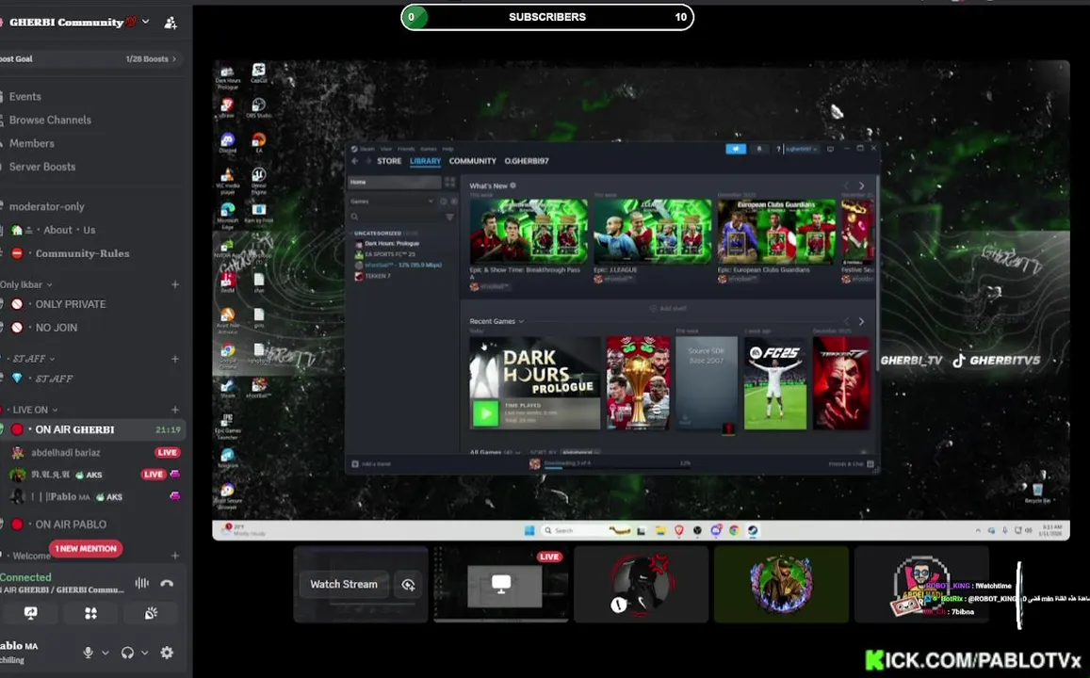
Task: Open microphone input options arrow
Action: tap(105, 653)
